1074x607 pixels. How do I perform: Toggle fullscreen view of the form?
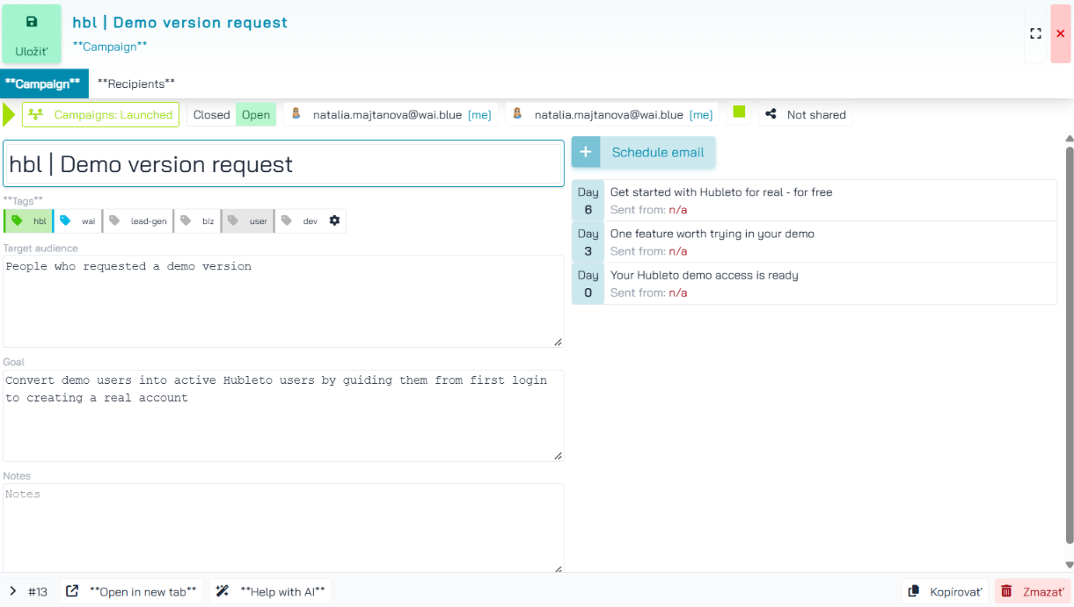[1035, 33]
